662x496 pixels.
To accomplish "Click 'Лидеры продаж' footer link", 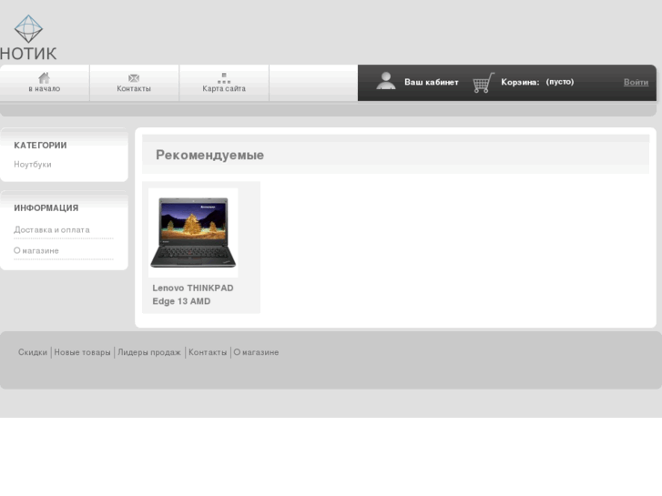I will pyautogui.click(x=149, y=352).
